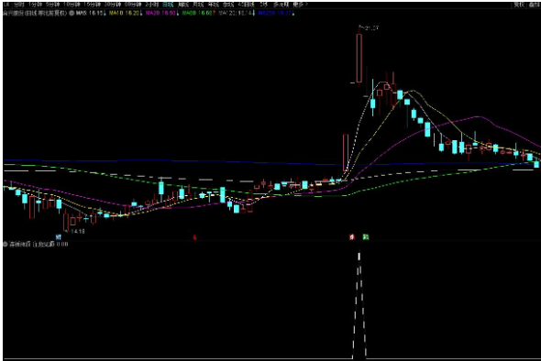Click the MA250 blue indicator label
This screenshot has height=361, width=541.
point(276,13)
